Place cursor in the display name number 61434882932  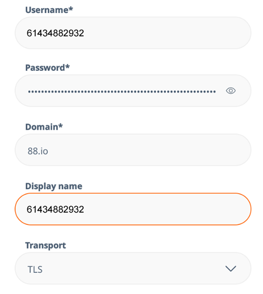56,210
